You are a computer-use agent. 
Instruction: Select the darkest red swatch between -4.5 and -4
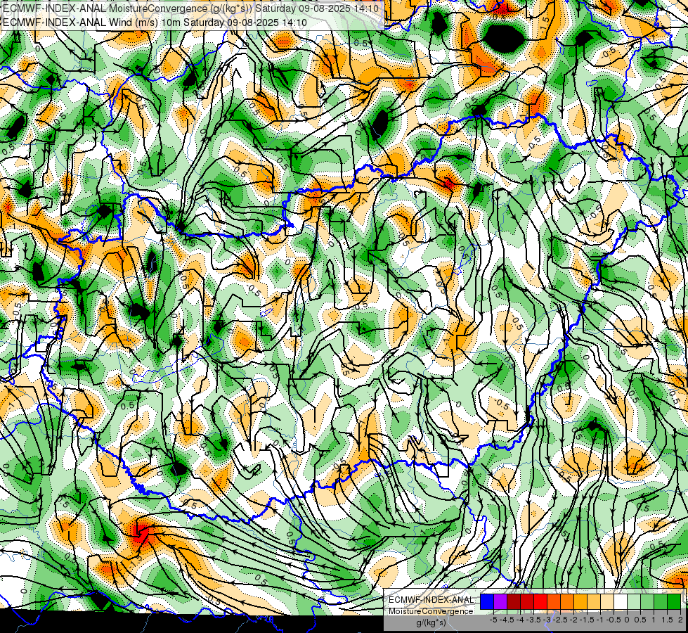coord(514,602)
